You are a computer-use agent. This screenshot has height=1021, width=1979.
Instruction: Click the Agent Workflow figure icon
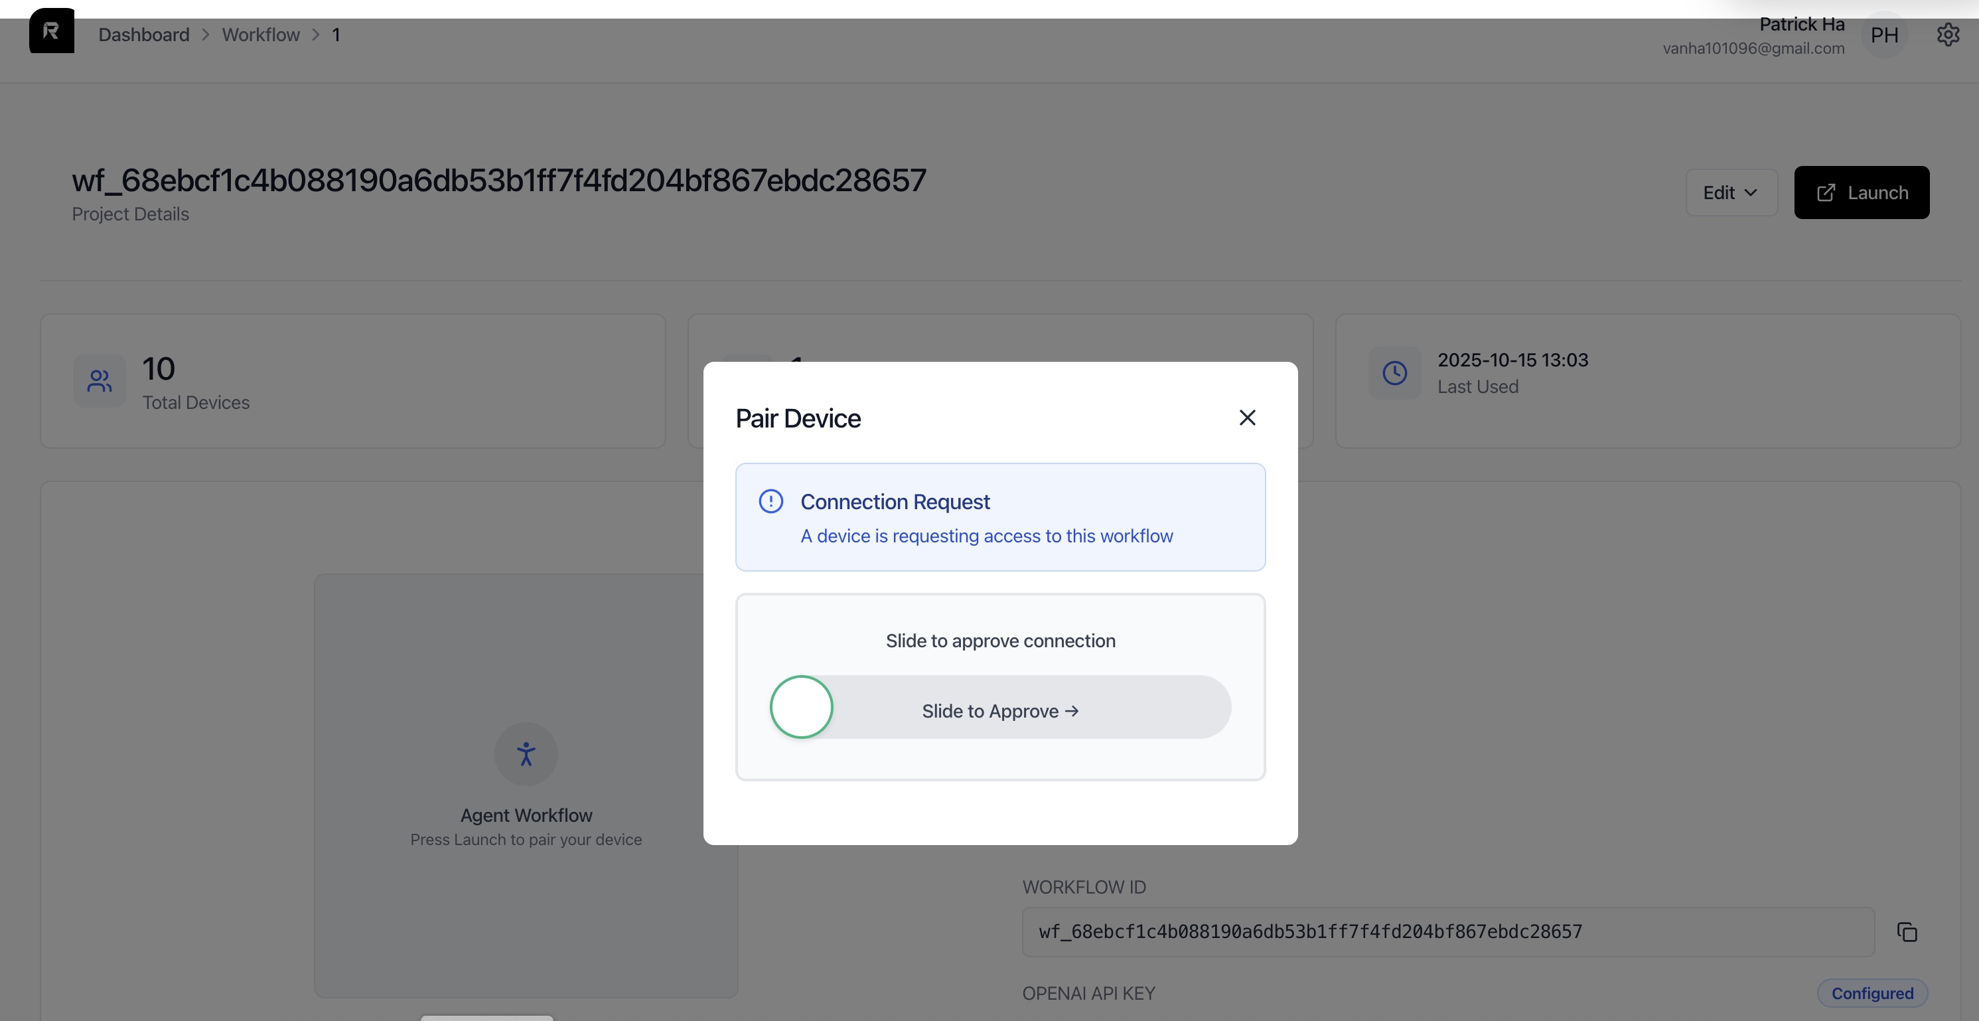pyautogui.click(x=526, y=753)
